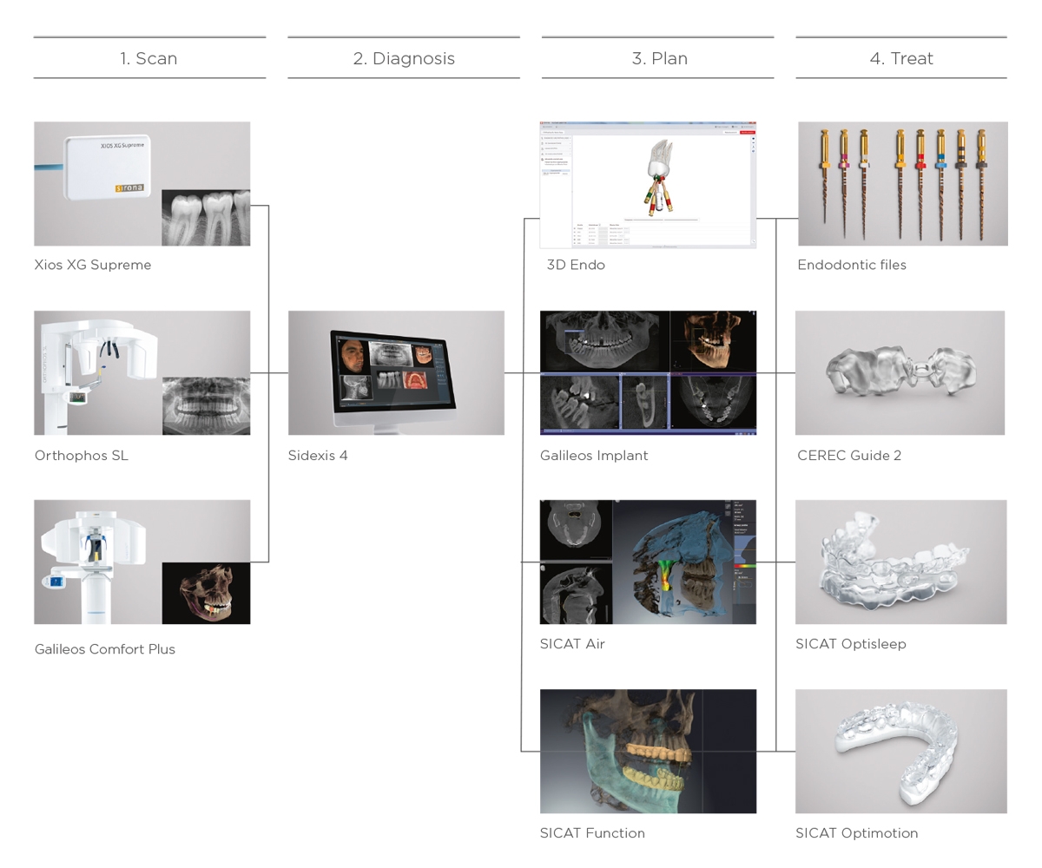Select the '2. Diagnosis' column heading
The height and width of the screenshot is (868, 1042).
pos(404,59)
